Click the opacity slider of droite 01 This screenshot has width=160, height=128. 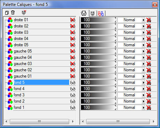click(99, 20)
